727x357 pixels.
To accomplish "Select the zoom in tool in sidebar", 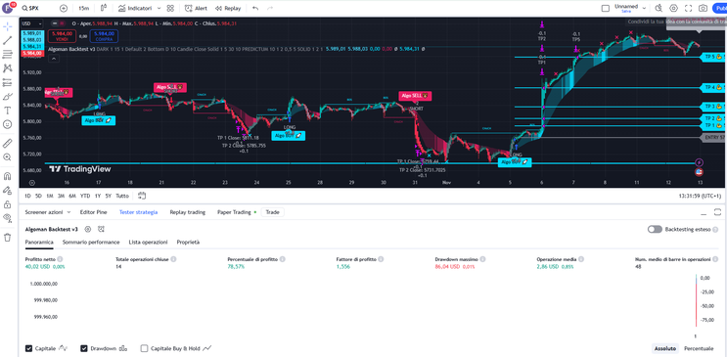I will [7, 157].
